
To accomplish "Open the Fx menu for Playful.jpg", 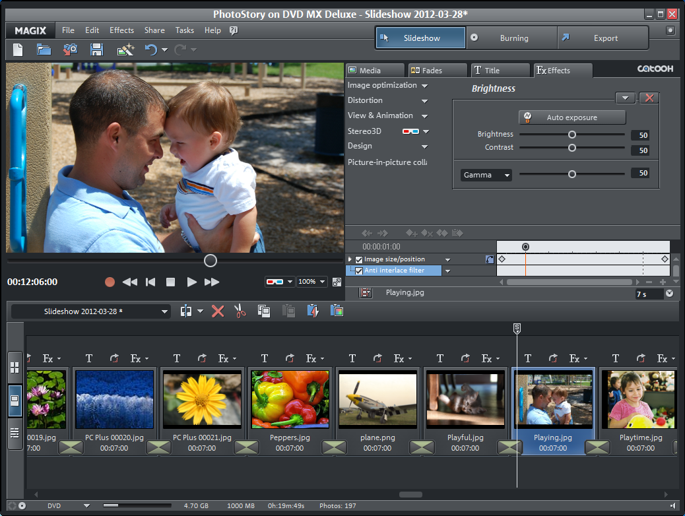I will pos(490,359).
